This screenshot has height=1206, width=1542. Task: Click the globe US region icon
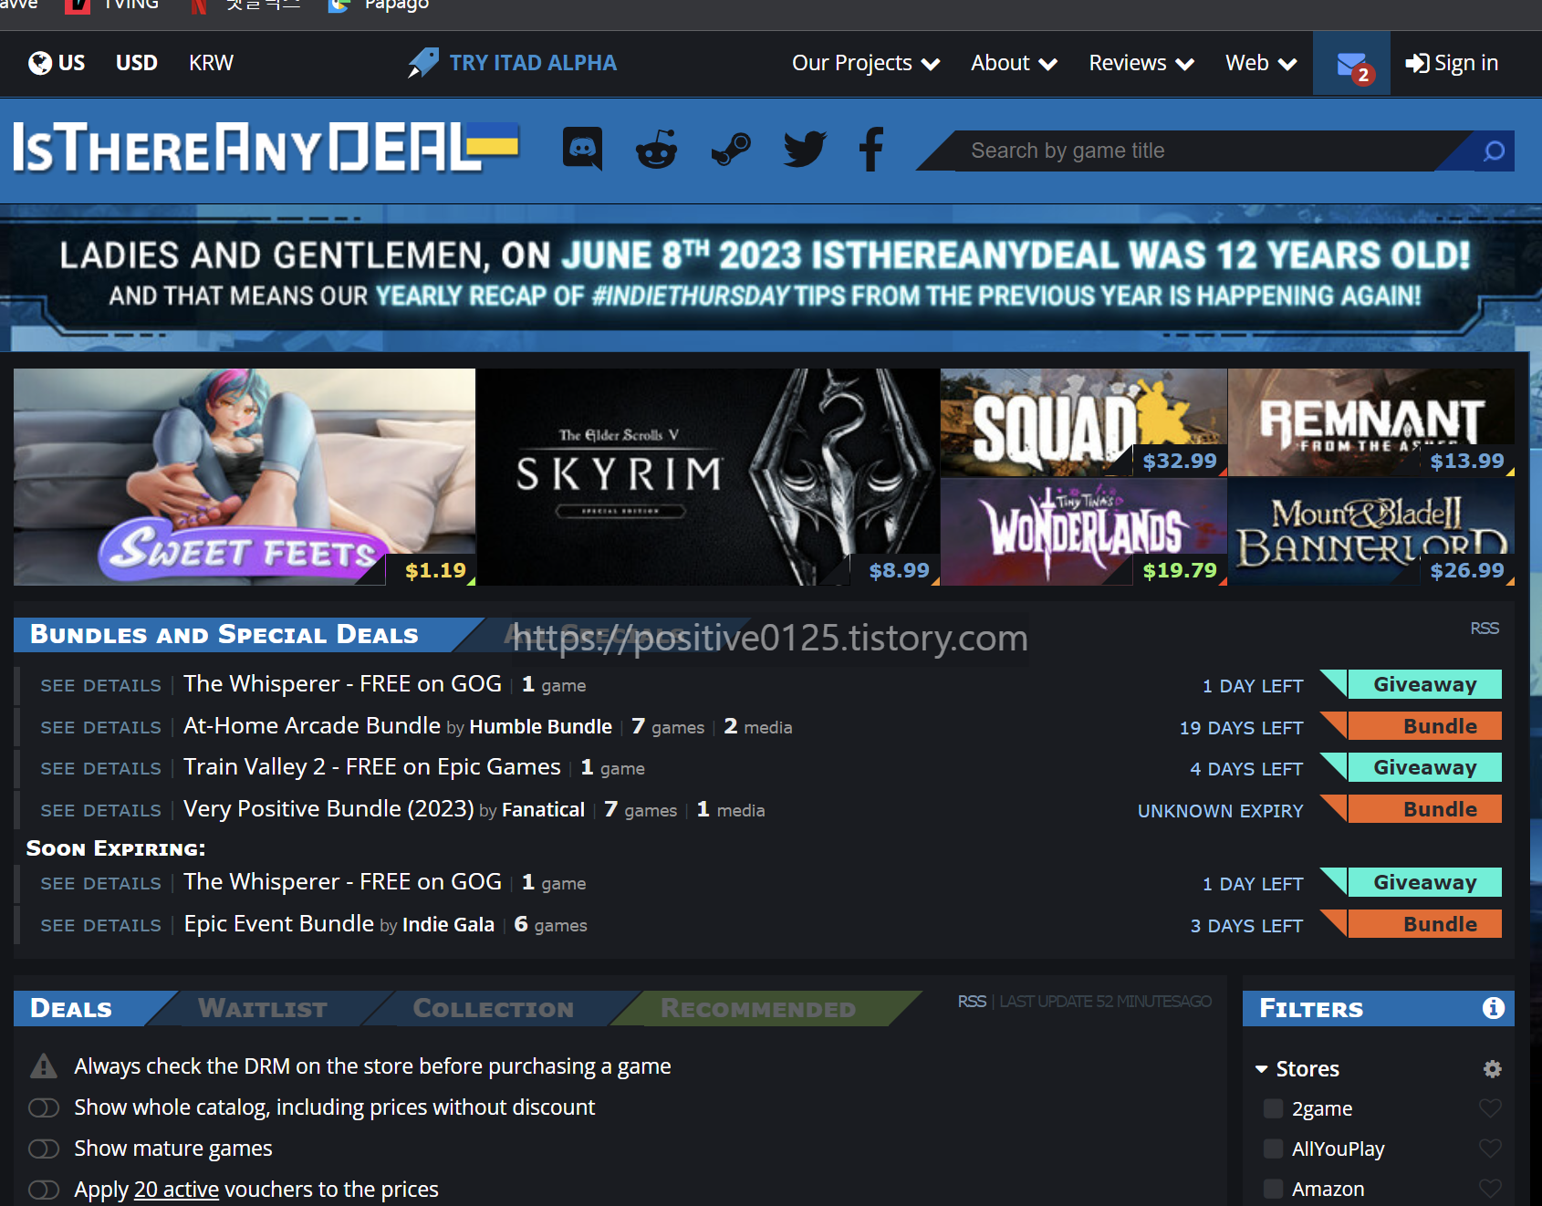40,63
